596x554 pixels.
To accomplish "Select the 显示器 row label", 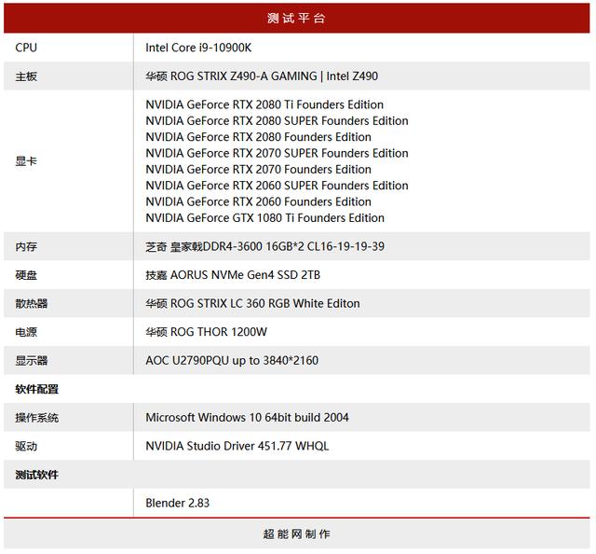I will click(x=31, y=361).
